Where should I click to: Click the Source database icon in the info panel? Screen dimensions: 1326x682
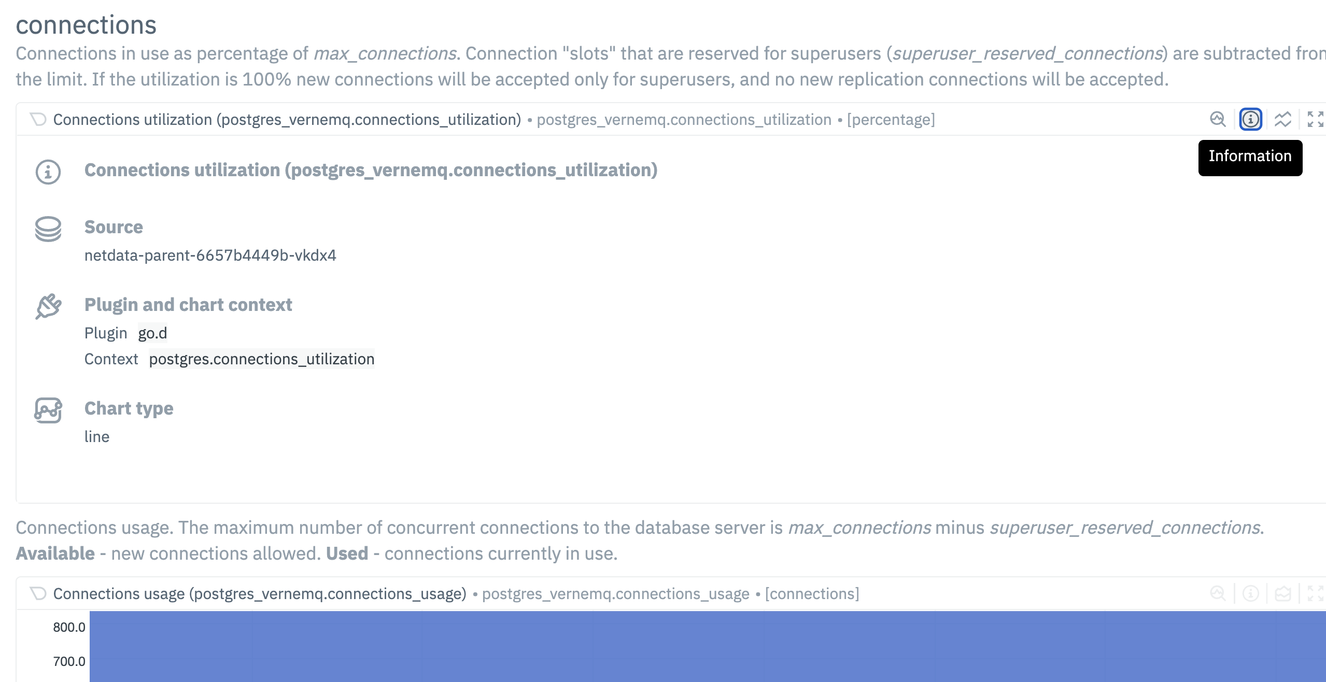coord(47,230)
